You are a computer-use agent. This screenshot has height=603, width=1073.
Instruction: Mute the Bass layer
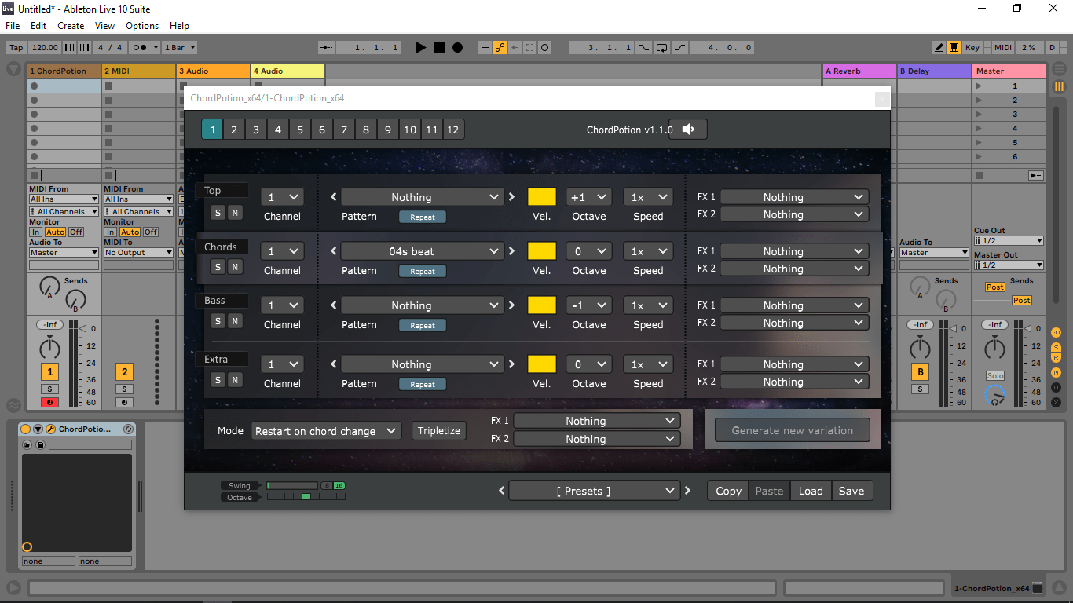click(235, 321)
